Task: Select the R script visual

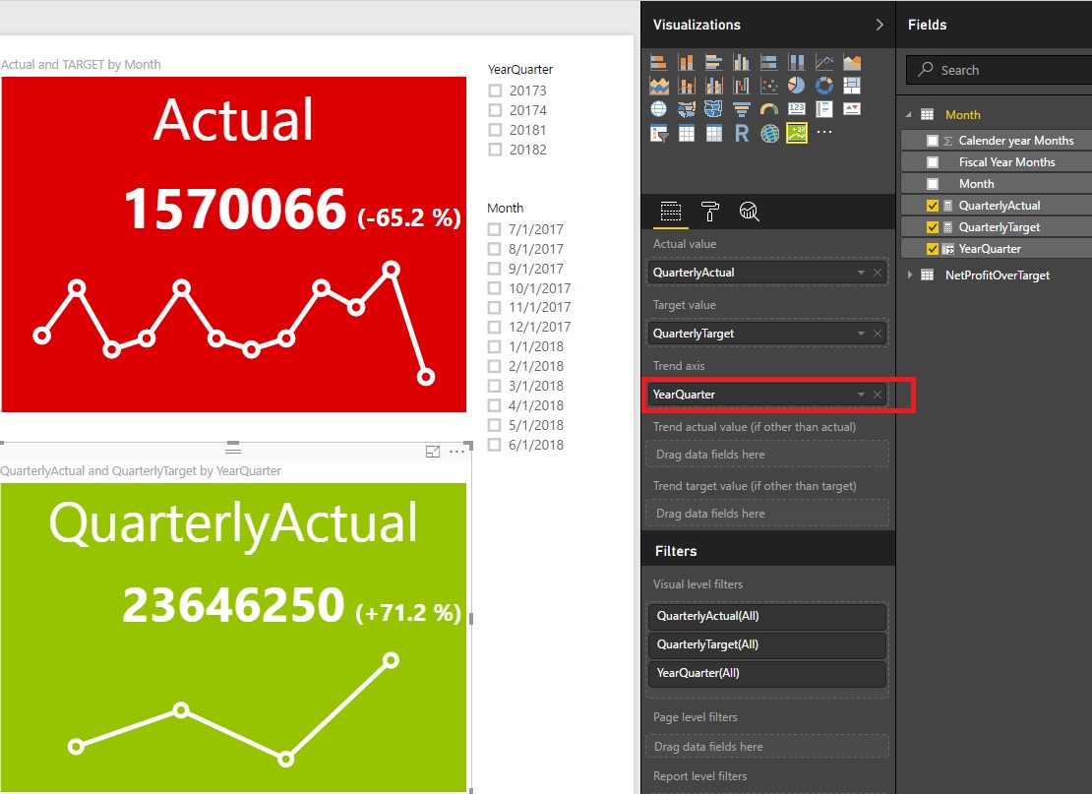Action: tap(741, 132)
